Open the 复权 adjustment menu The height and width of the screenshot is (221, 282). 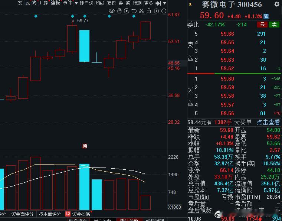pos(111,3)
